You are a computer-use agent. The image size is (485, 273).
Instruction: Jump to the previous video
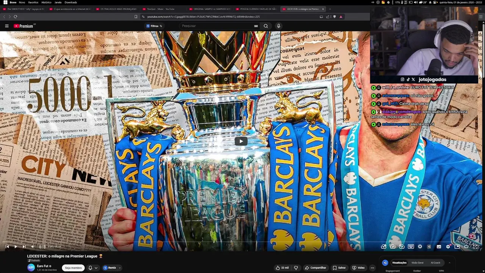click(7, 246)
